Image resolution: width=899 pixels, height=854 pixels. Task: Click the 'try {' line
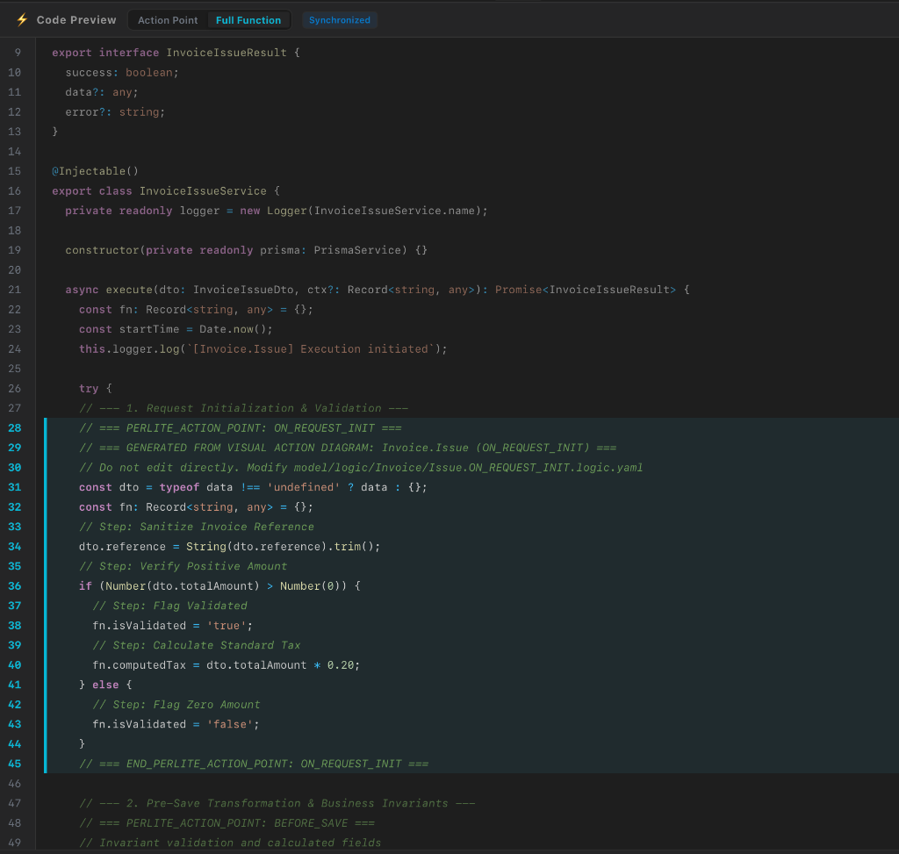point(95,389)
